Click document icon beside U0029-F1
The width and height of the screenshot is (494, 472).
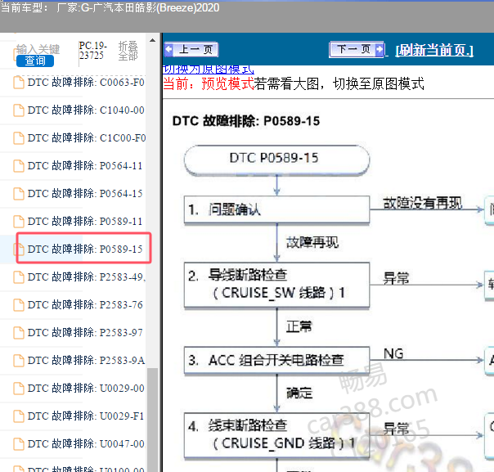coord(19,416)
